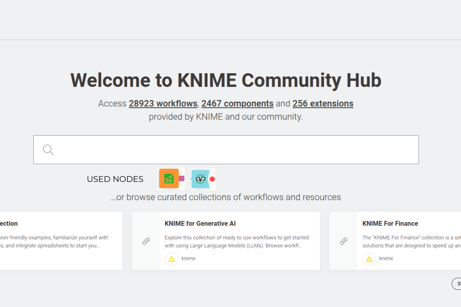Focus the Hub search input field
This screenshot has width=461, height=307.
point(226,150)
